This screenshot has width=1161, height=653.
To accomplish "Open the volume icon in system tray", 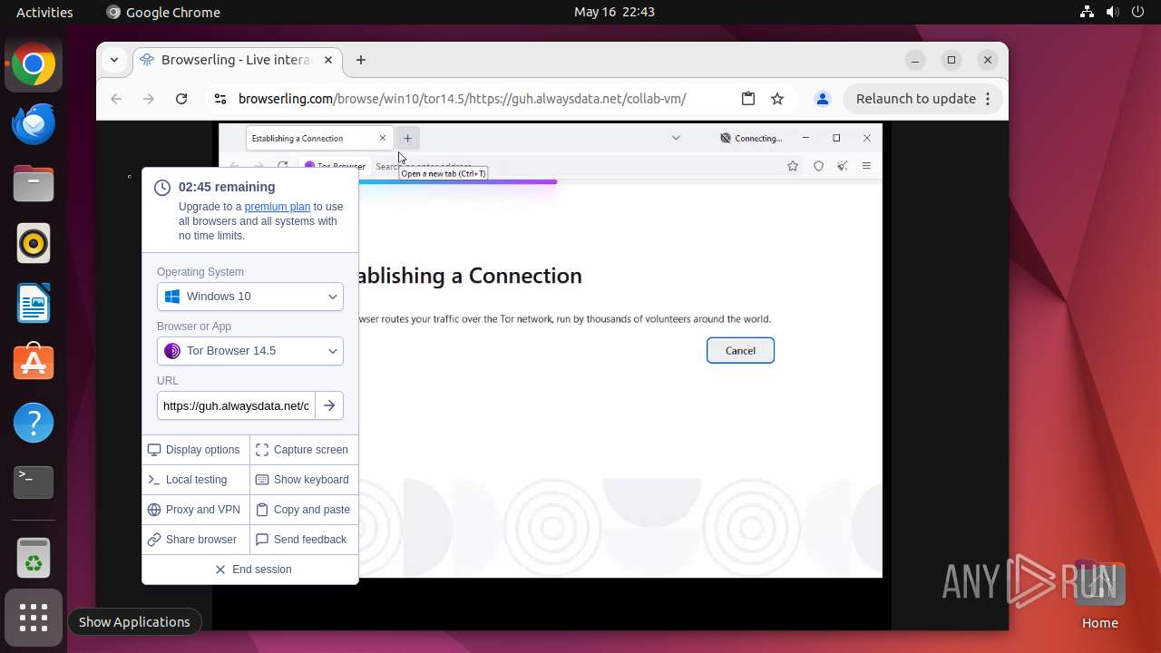I will (1113, 12).
